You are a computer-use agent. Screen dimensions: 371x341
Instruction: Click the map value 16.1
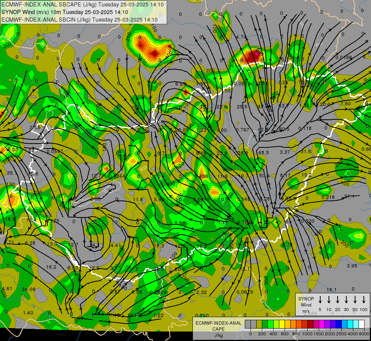[x=332, y=289]
